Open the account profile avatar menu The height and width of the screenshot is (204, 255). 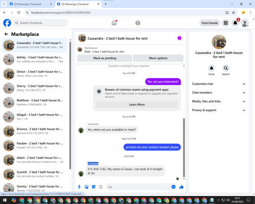tap(245, 23)
